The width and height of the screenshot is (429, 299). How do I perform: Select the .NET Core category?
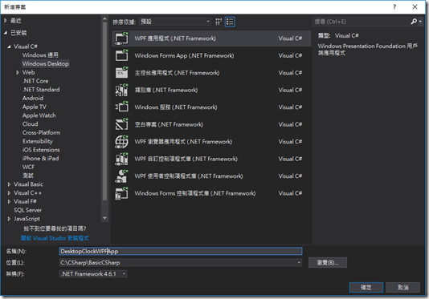pyautogui.click(x=35, y=81)
